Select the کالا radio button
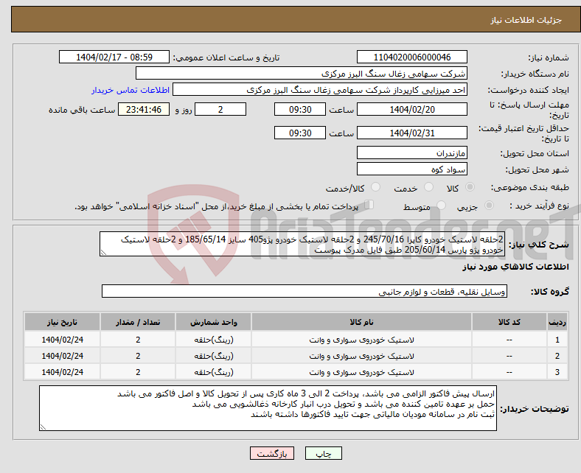This screenshot has width=581, height=473. (x=470, y=187)
